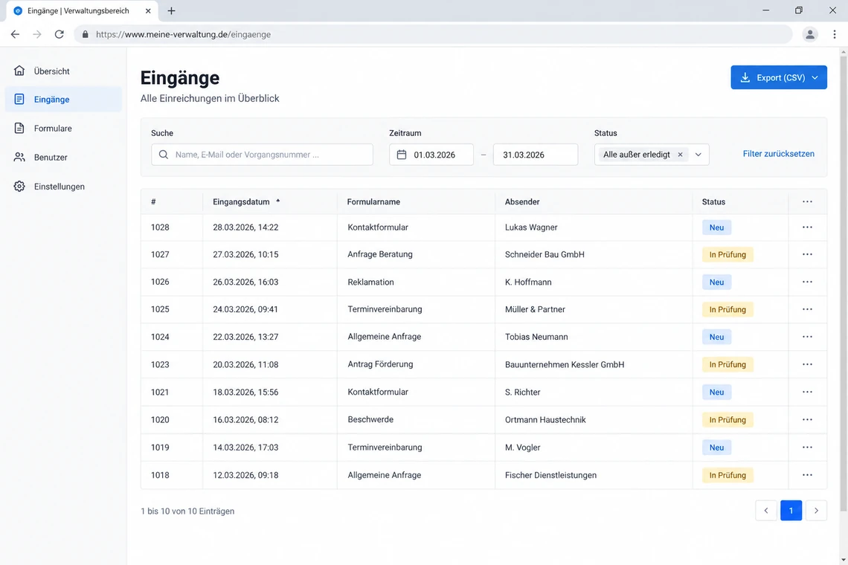The height and width of the screenshot is (565, 848).
Task: Click 'M. Vogler' sender cell
Action: 522,447
